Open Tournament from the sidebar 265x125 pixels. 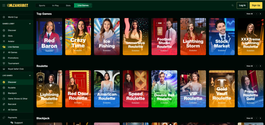coord(17,64)
